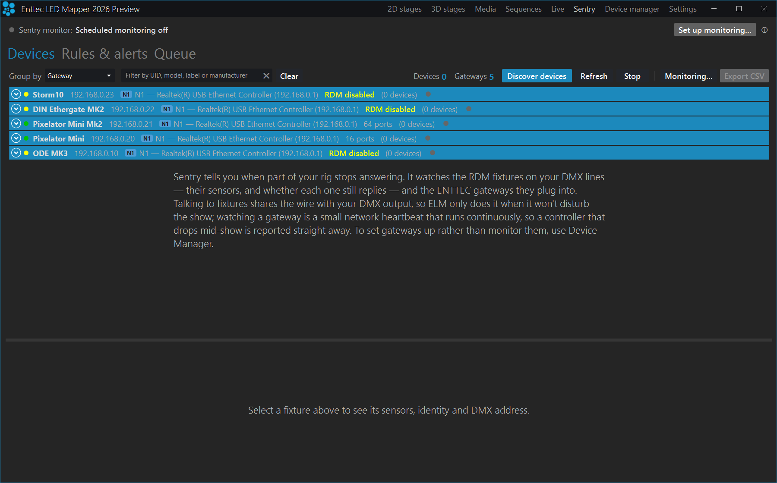
Task: Select the ODE MK3 device name
Action: click(50, 153)
